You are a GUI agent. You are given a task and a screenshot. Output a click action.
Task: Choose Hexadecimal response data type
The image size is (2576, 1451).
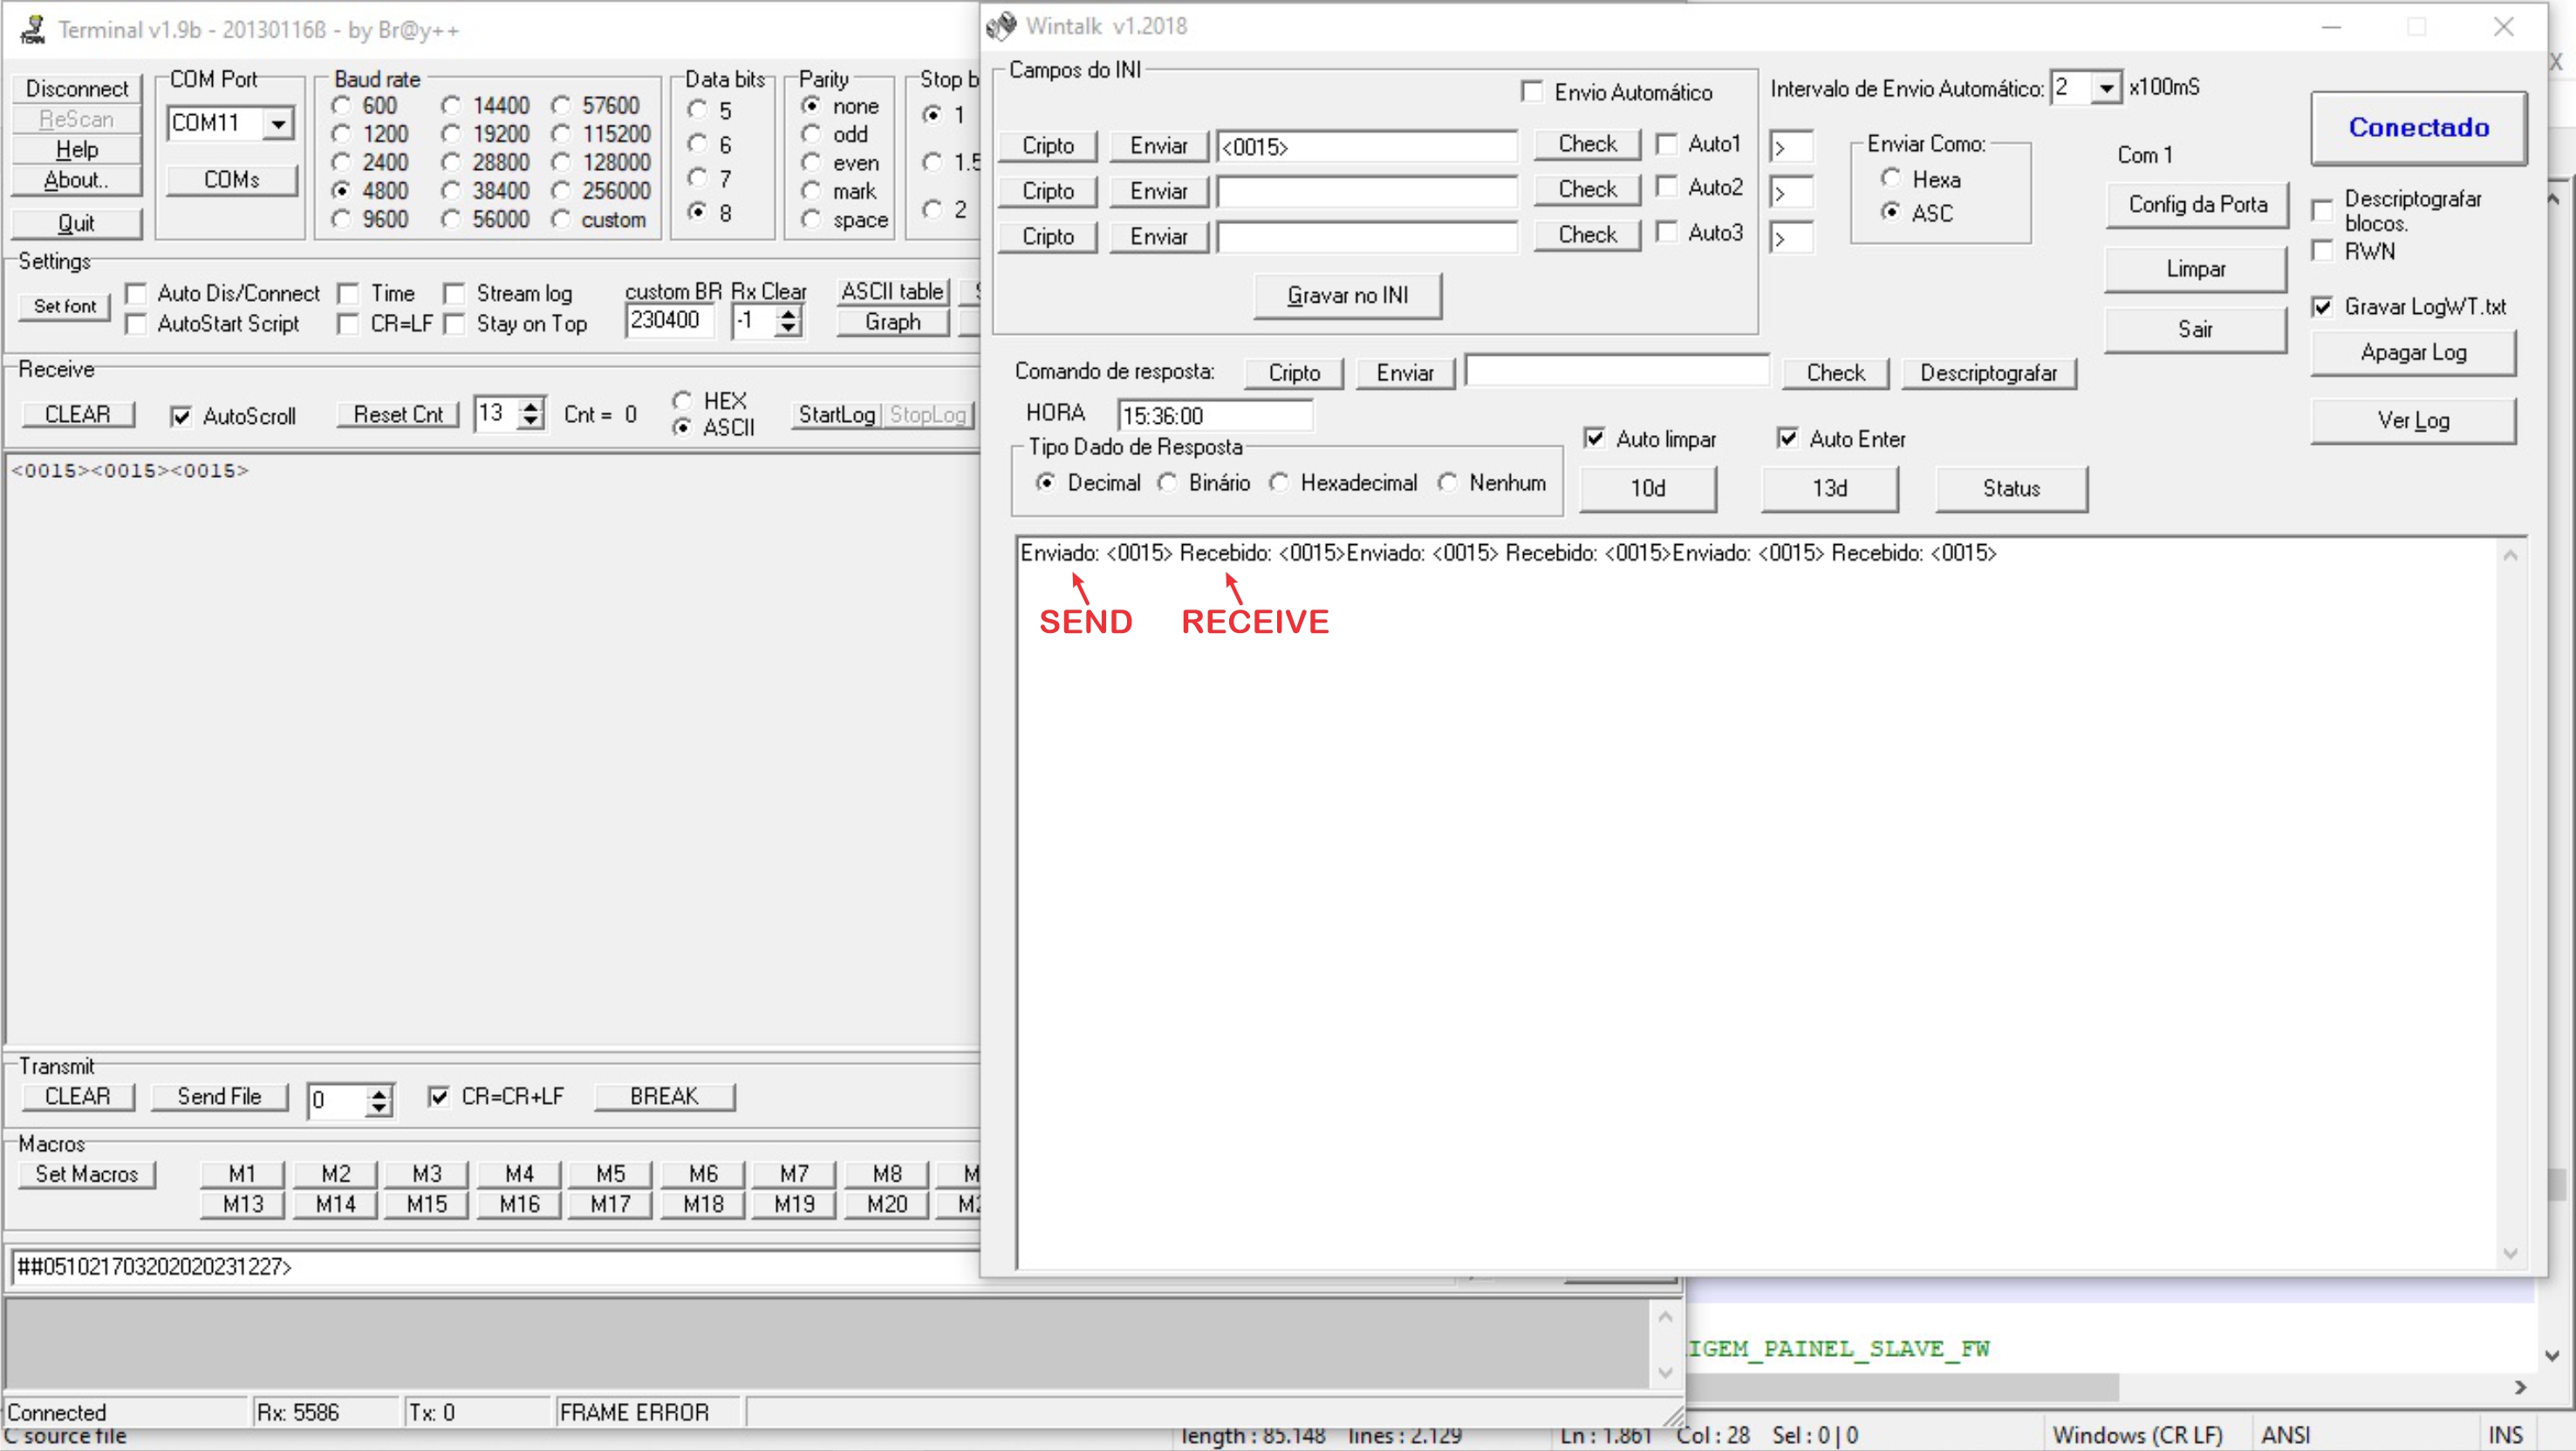click(x=1279, y=483)
